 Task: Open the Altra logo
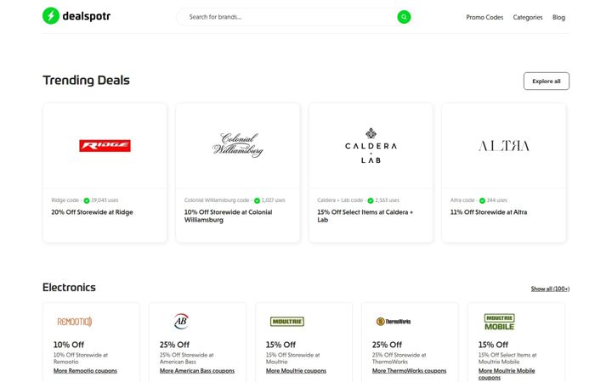504,146
